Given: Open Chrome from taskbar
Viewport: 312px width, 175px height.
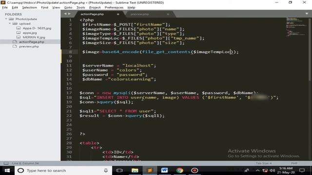Looking at the screenshot, I should [x=179, y=171].
